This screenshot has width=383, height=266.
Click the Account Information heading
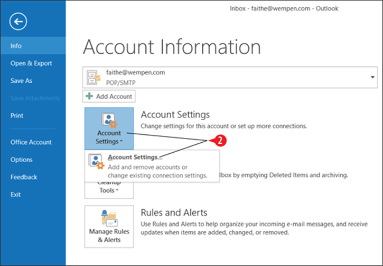(x=172, y=47)
